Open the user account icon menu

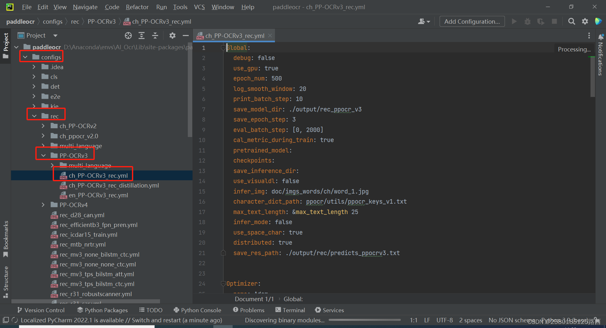pyautogui.click(x=424, y=21)
